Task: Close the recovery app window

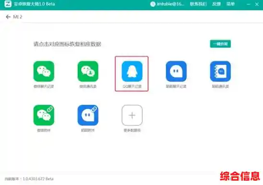Action: [257, 4]
